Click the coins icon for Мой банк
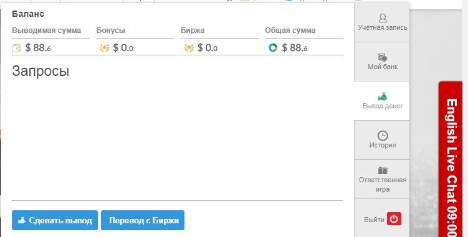468x237 pixels. (x=383, y=57)
